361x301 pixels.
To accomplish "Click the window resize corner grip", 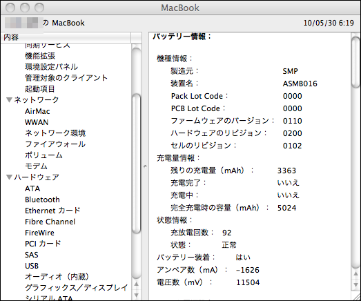I will click(356, 296).
